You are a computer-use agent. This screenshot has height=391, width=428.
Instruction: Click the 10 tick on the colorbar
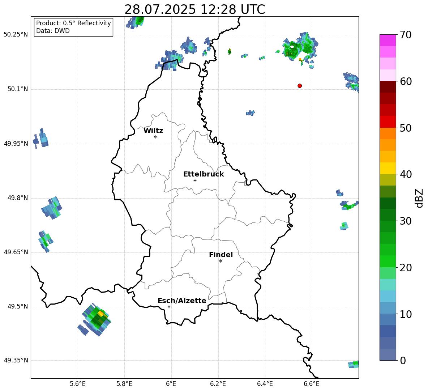[406, 314]
